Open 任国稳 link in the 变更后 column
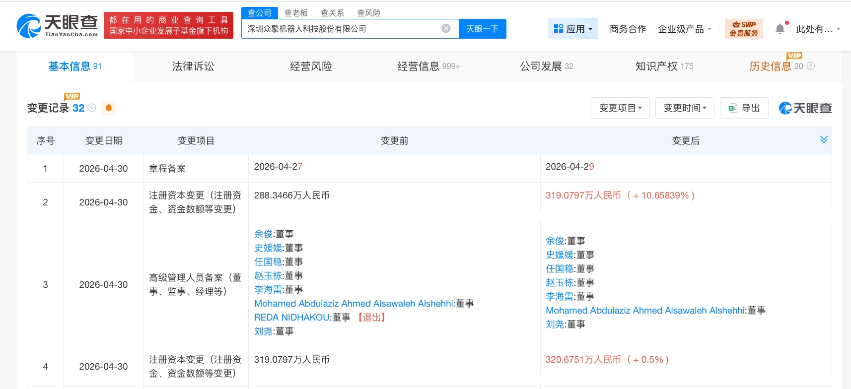The height and width of the screenshot is (389, 851). (560, 268)
